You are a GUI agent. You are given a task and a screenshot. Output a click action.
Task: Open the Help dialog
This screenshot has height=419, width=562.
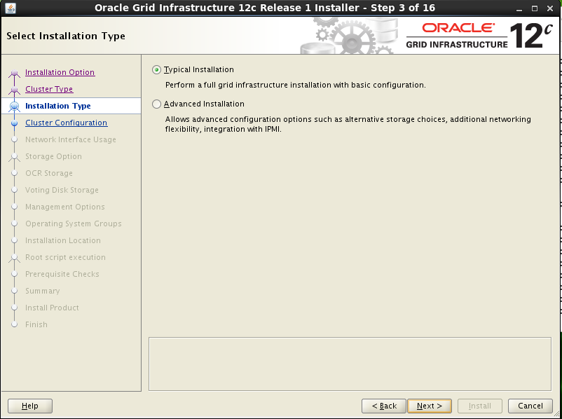coord(29,406)
